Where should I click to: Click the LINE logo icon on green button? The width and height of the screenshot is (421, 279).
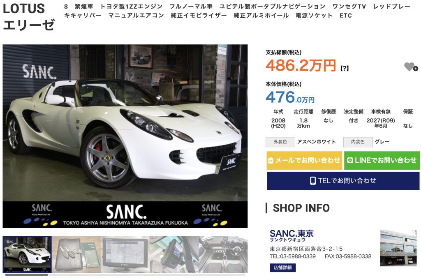pyautogui.click(x=350, y=160)
